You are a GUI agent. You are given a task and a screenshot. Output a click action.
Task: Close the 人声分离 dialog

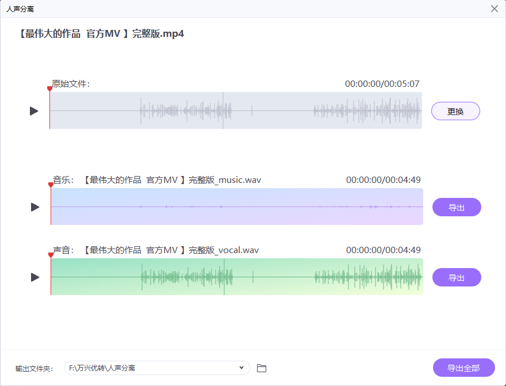[x=493, y=9]
